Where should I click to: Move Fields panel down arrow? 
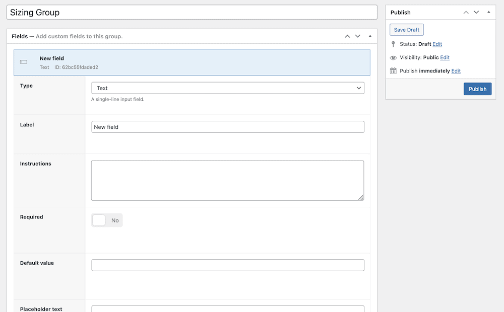(x=358, y=36)
